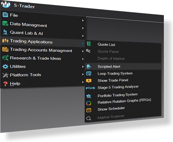Viewport: 173px width, 142px height.
Task: Click the Data Managment database icon
Action: coord(5,23)
